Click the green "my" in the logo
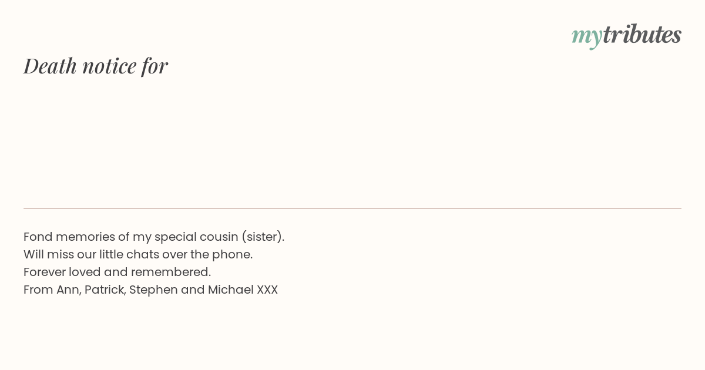Viewport: 705px width, 370px height. click(587, 37)
